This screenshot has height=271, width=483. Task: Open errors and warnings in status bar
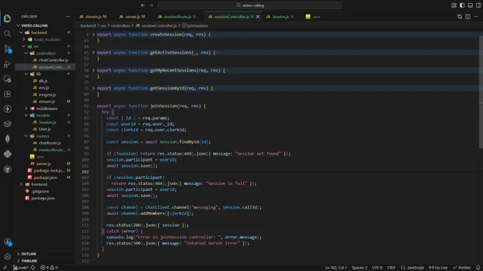pos(49,267)
